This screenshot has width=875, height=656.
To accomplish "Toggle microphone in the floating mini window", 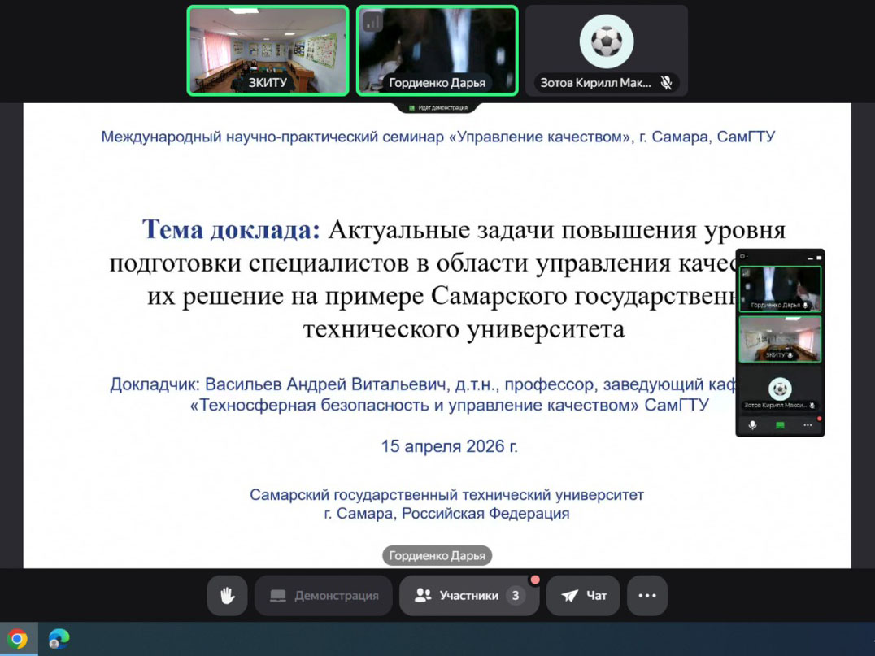I will pyautogui.click(x=752, y=425).
